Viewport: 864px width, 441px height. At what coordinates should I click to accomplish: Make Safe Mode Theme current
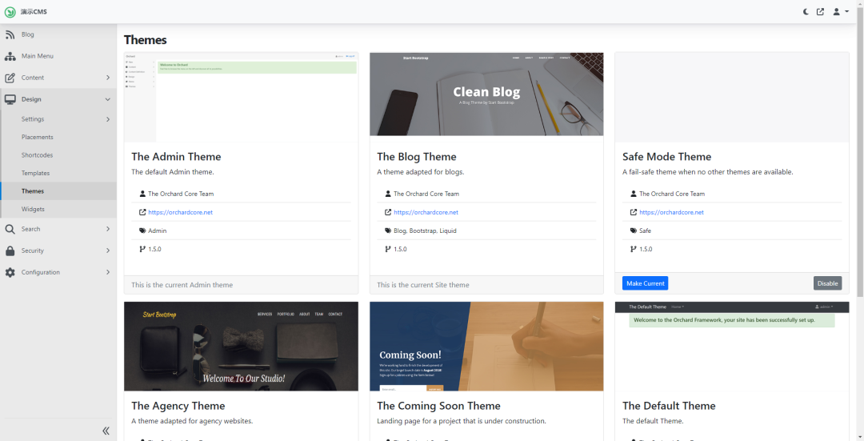(x=646, y=283)
